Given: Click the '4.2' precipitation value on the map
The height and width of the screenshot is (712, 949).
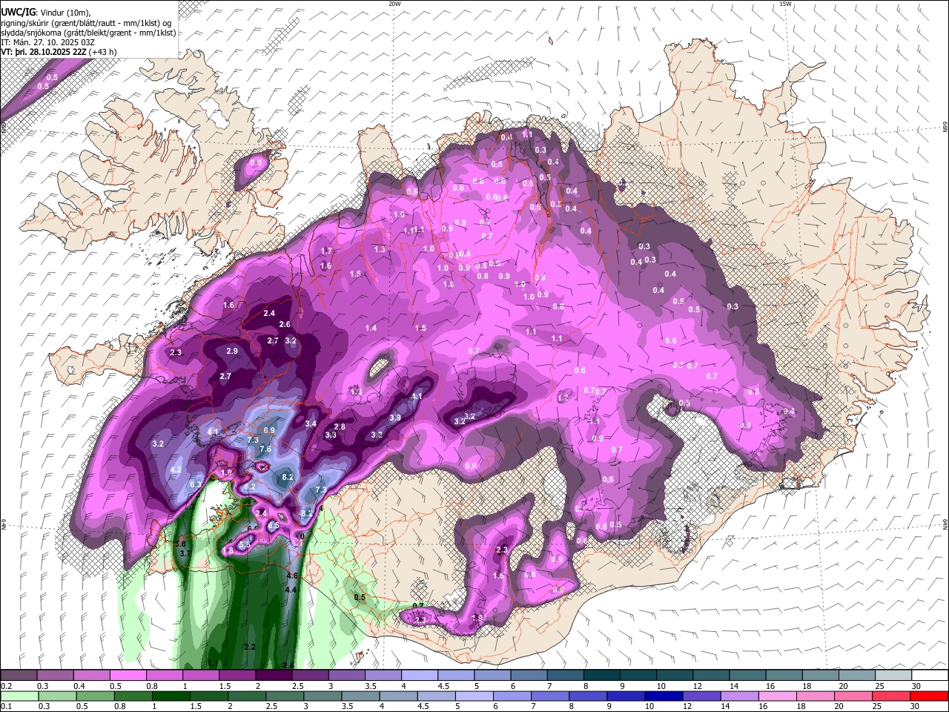Looking at the screenshot, I should pyautogui.click(x=176, y=469).
